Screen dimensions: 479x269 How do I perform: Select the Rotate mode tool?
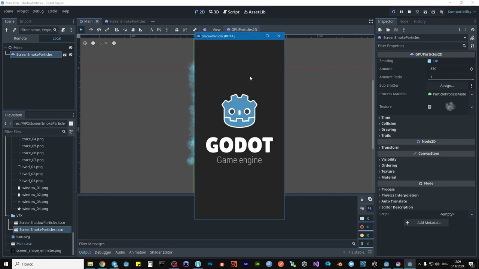coord(99,30)
